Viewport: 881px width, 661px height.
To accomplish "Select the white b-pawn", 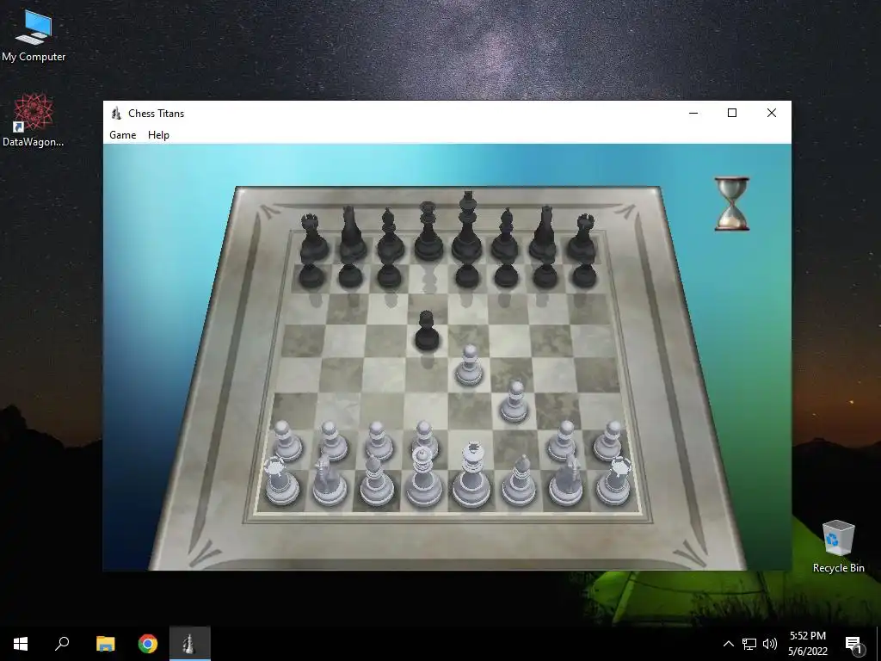I will click(x=333, y=442).
